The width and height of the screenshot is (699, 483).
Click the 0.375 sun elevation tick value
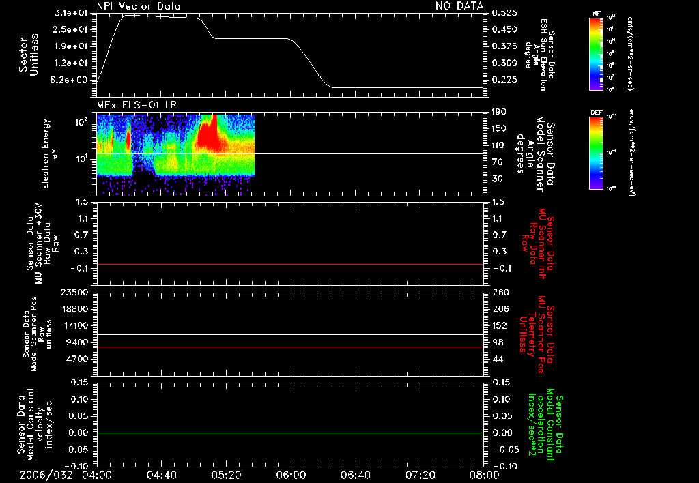point(504,46)
